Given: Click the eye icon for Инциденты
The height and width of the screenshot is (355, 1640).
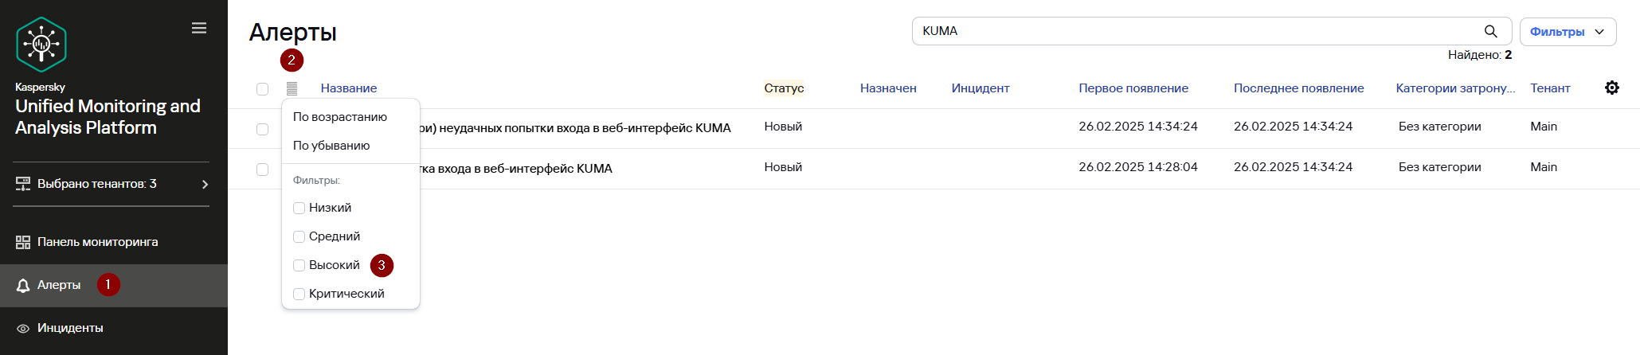Looking at the screenshot, I should (23, 328).
